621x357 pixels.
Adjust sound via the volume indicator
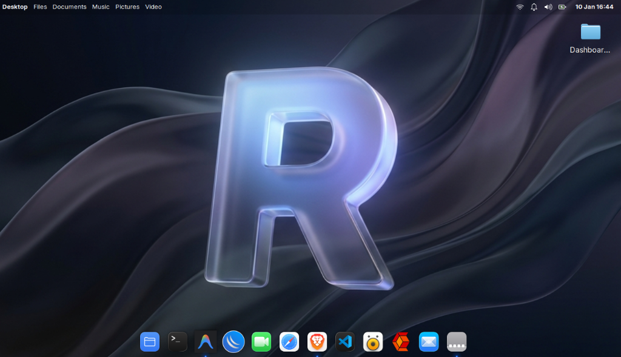pyautogui.click(x=548, y=7)
